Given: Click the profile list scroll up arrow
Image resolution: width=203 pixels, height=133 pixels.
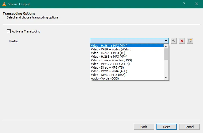Looking at the screenshot, I should pyautogui.click(x=166, y=46).
